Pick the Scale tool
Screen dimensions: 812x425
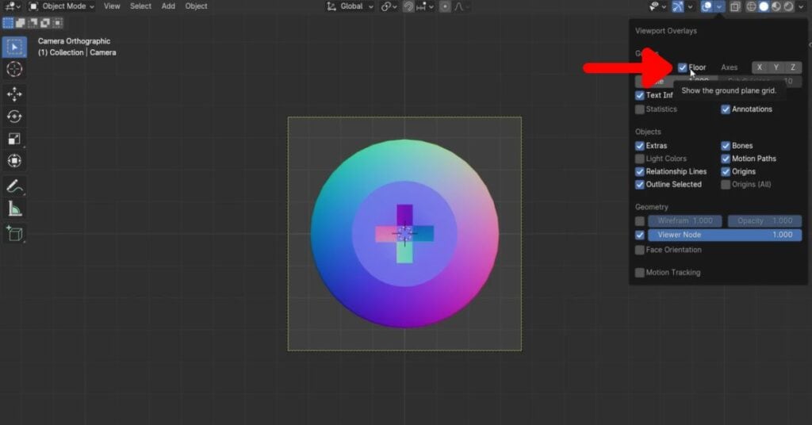[x=14, y=139]
